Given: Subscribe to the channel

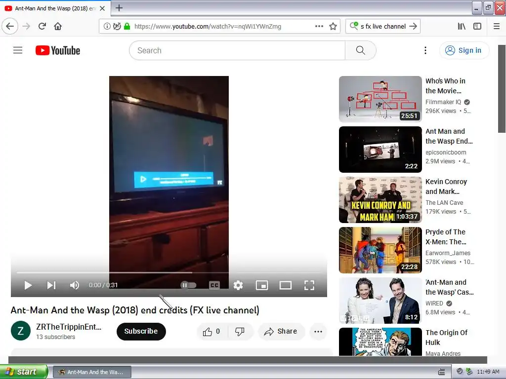Looking at the screenshot, I should click(x=141, y=331).
